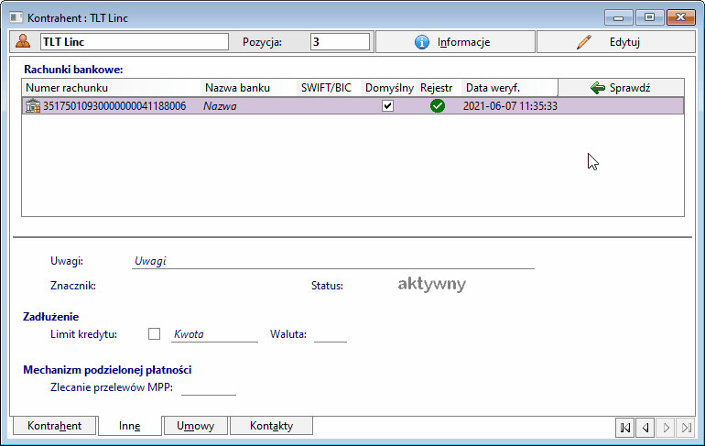Click the green Rejestr verification checkmark
Screen dimensions: 705x446
click(438, 106)
